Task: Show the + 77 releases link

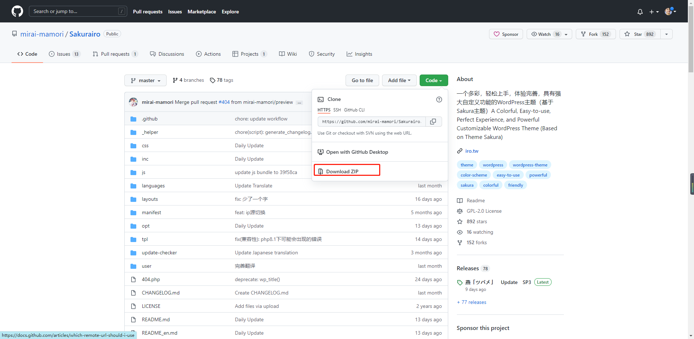Action: [x=472, y=302]
